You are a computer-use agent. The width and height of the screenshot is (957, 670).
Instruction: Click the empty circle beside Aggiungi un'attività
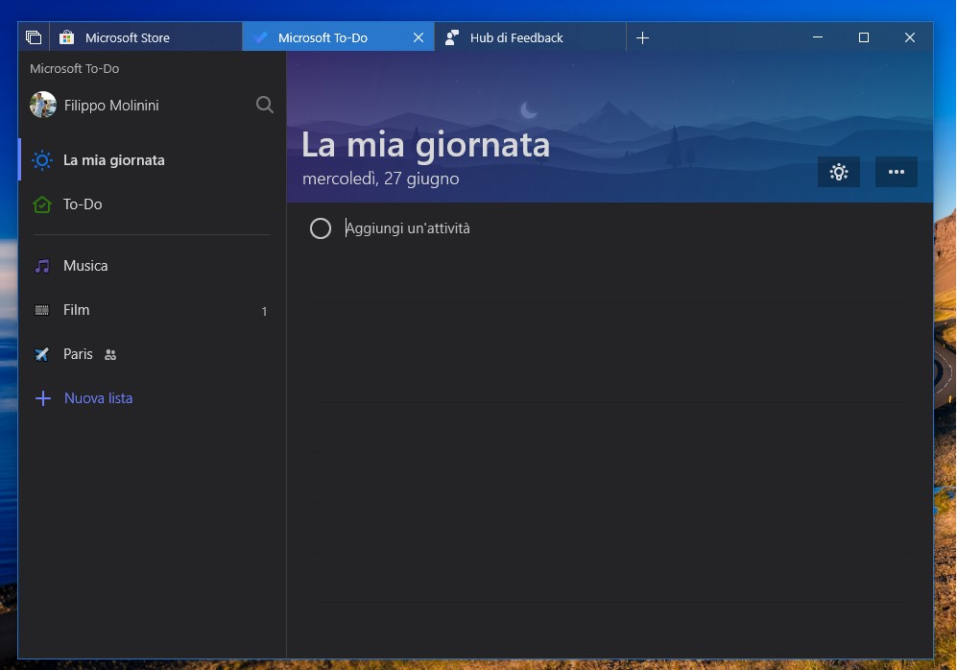(321, 228)
